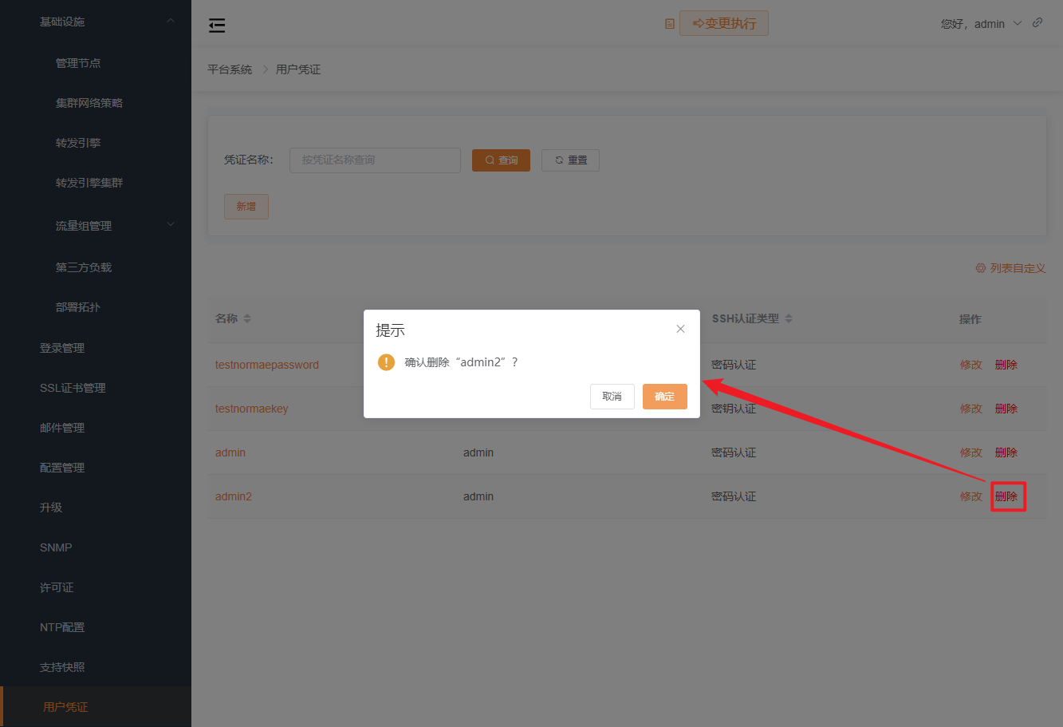This screenshot has width=1063, height=727.
Task: Select SNMP in the sidebar menu
Action: tap(55, 547)
